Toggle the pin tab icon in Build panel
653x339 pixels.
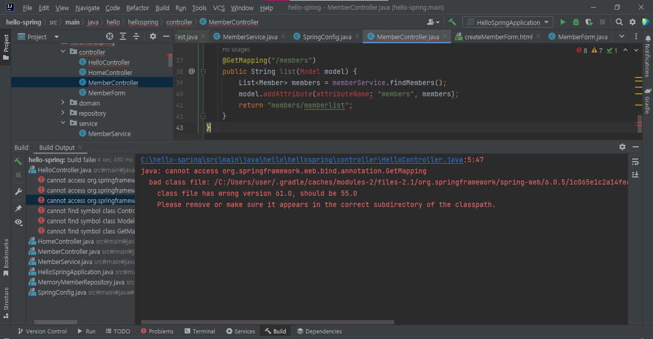18,208
